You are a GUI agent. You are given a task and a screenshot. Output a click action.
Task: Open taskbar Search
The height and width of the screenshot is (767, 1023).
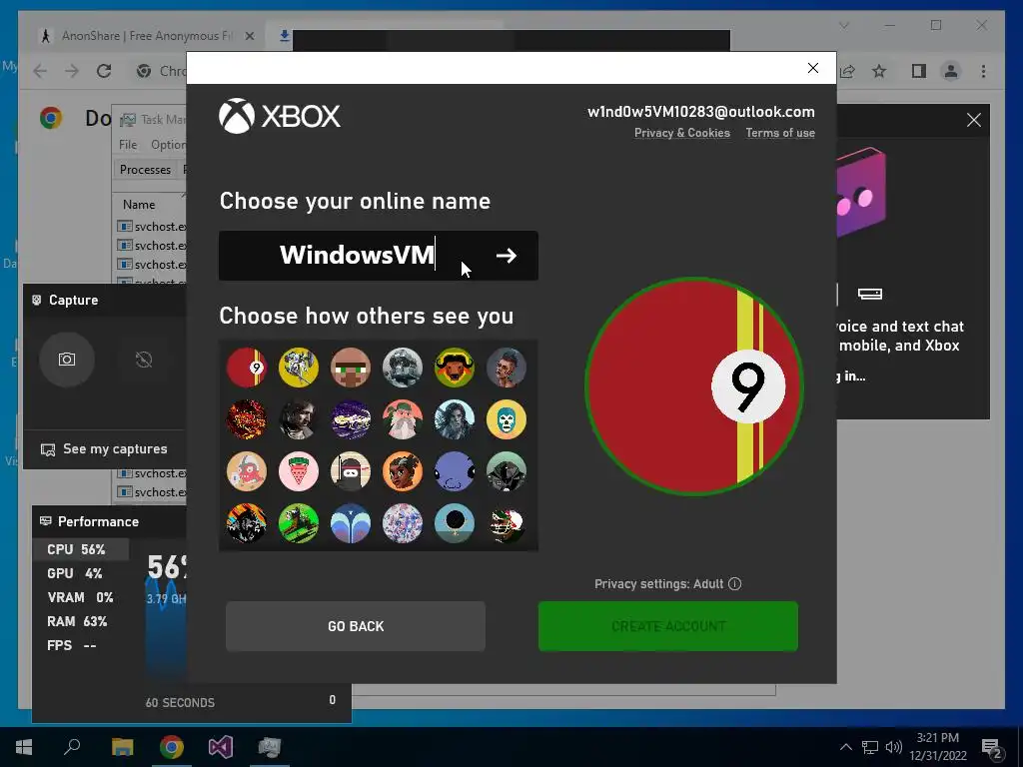(72, 746)
